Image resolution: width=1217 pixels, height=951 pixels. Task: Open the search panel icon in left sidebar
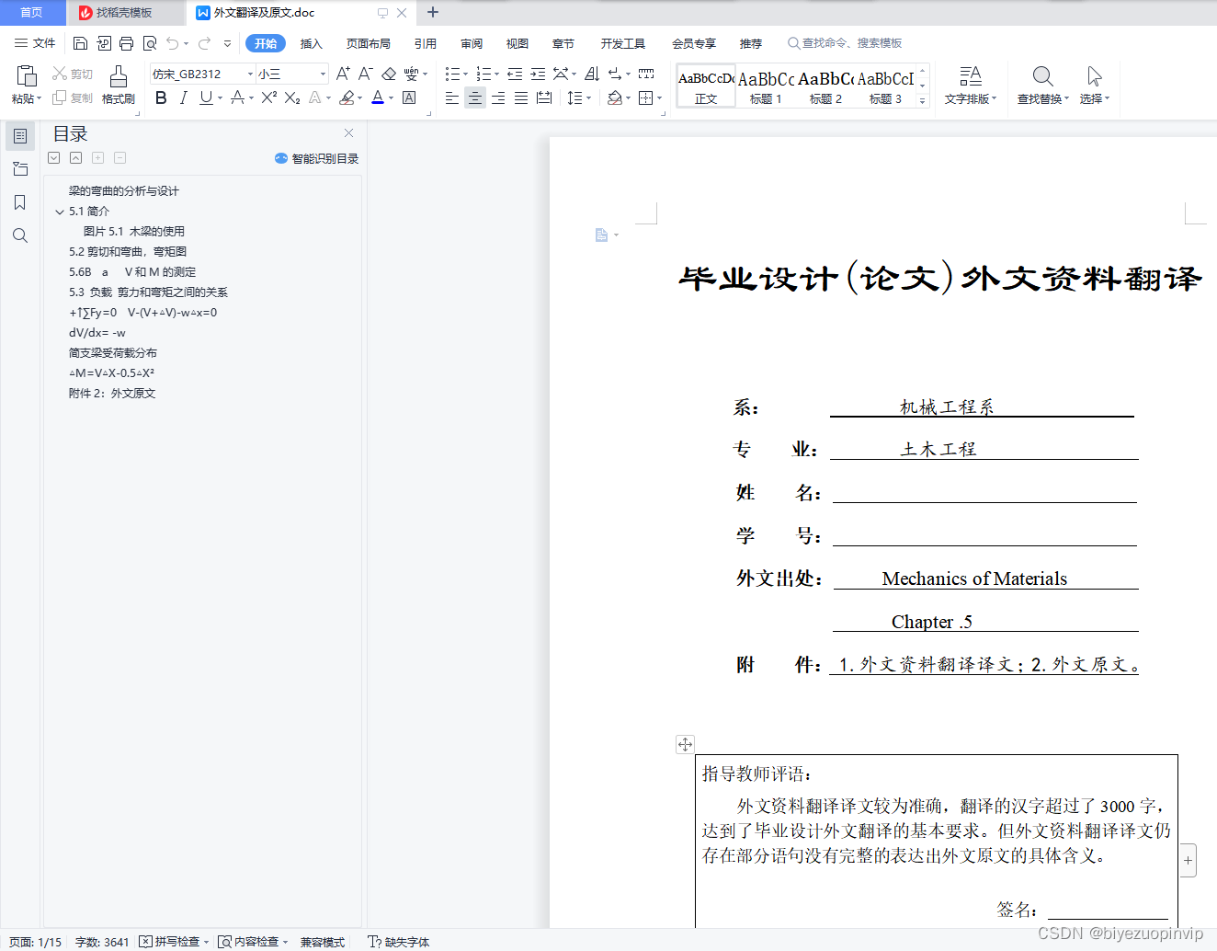20,235
